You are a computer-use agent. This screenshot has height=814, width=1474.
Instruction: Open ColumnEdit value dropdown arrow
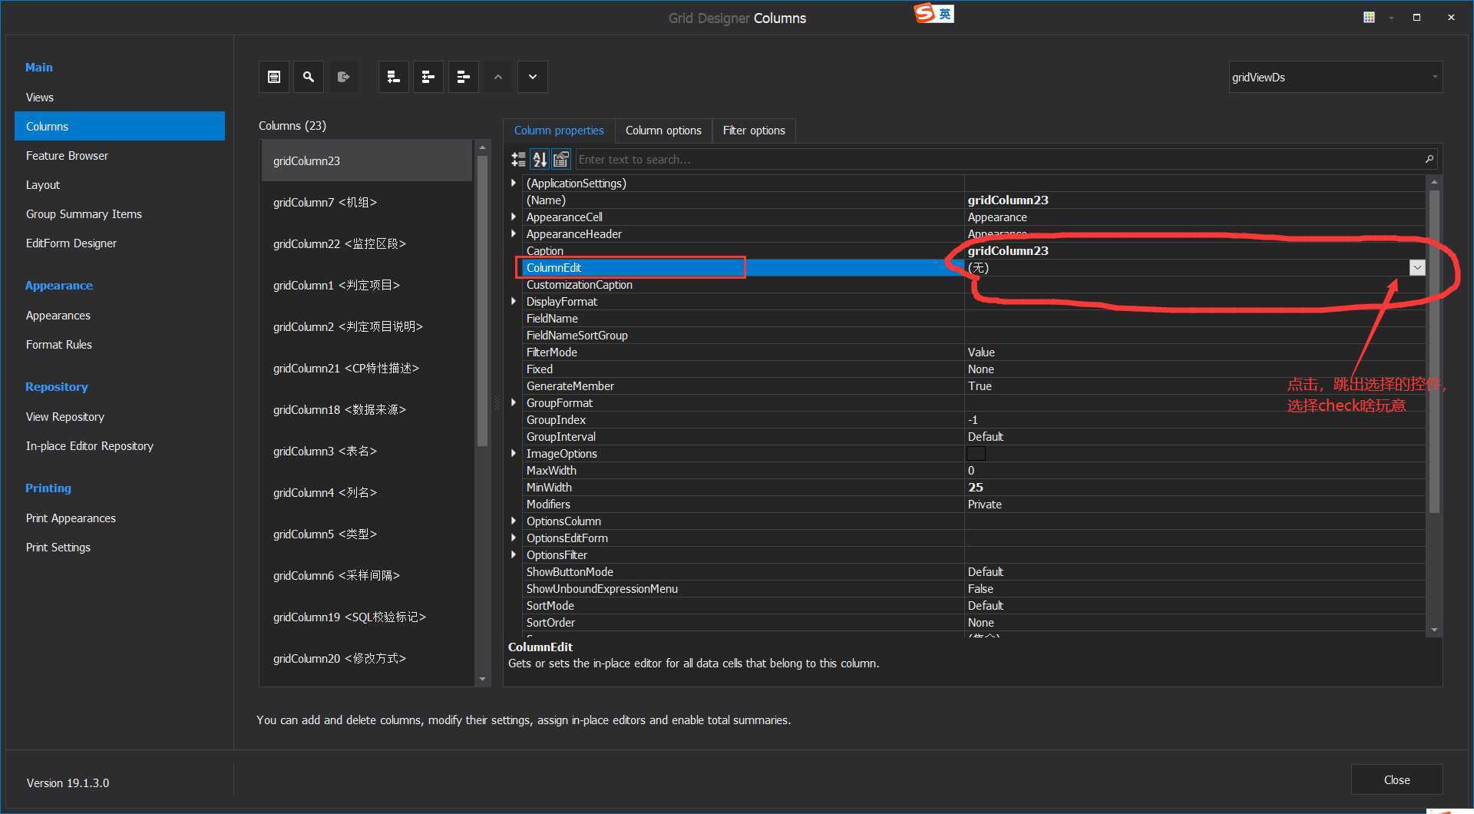click(x=1417, y=267)
